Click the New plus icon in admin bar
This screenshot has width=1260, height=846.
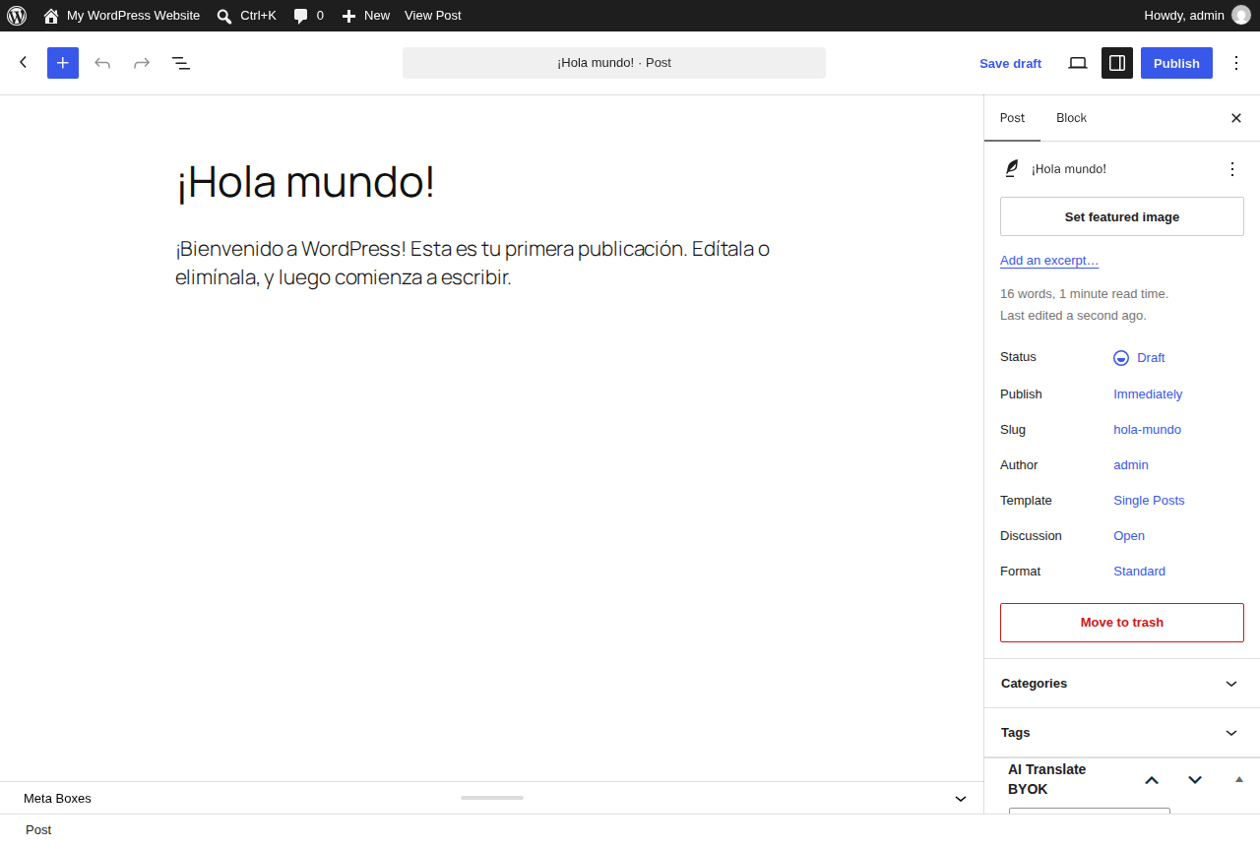pyautogui.click(x=348, y=16)
